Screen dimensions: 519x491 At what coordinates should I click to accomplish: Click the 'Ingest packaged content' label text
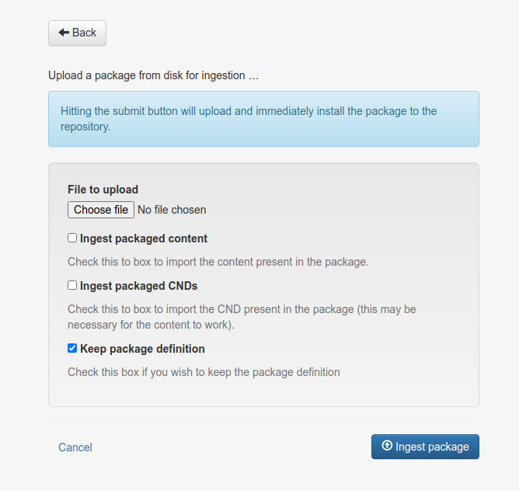tap(144, 239)
